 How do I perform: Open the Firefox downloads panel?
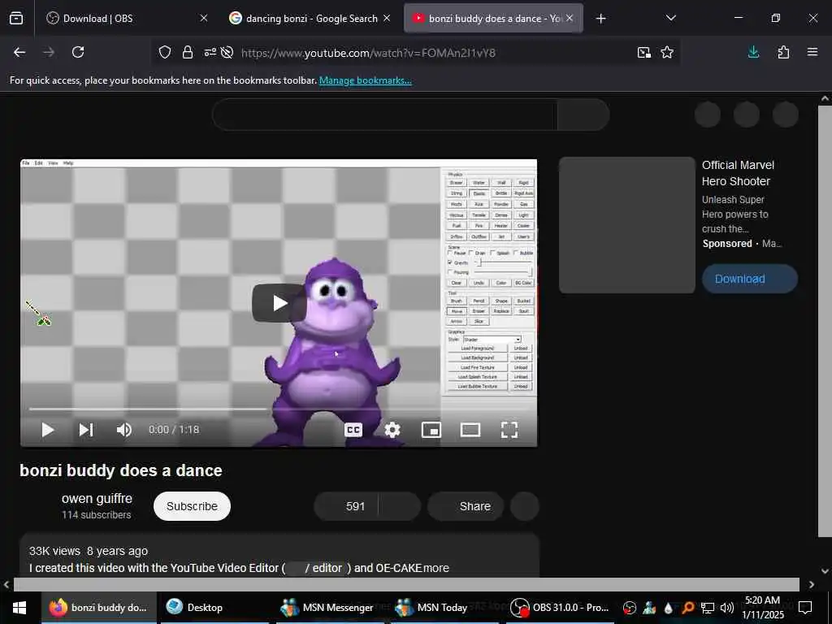pyautogui.click(x=753, y=53)
